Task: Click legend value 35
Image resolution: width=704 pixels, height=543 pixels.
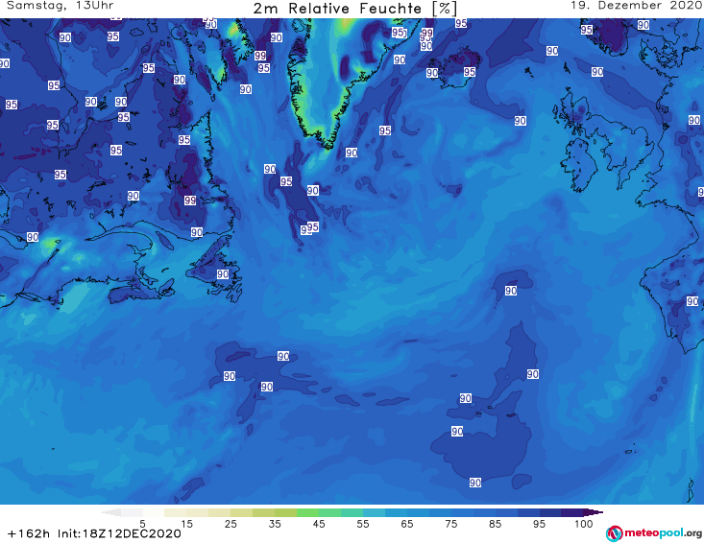Action: click(x=275, y=524)
